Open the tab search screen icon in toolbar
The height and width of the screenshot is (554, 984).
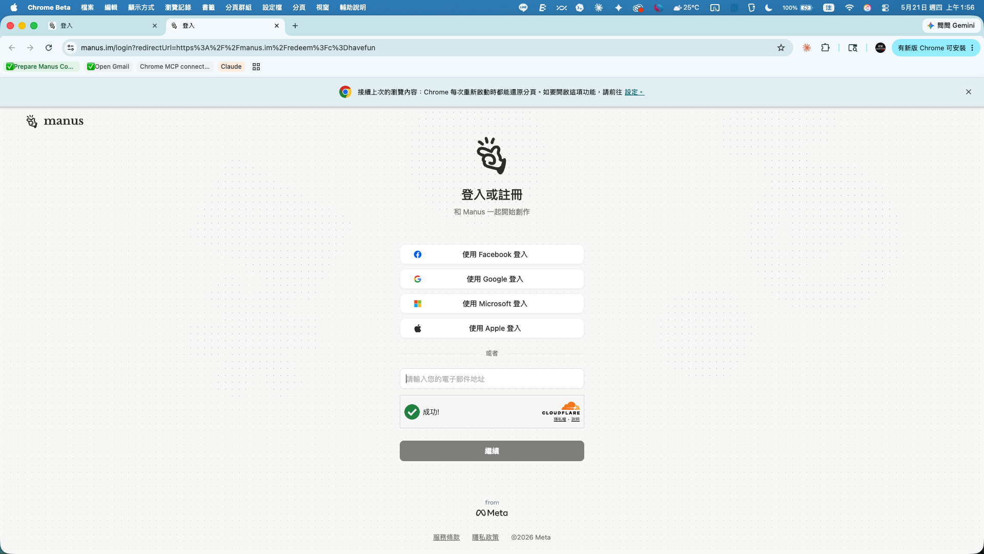853,48
